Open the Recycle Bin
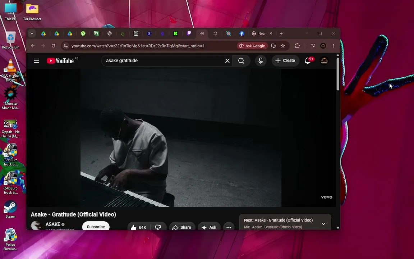414x259 pixels. point(10,40)
